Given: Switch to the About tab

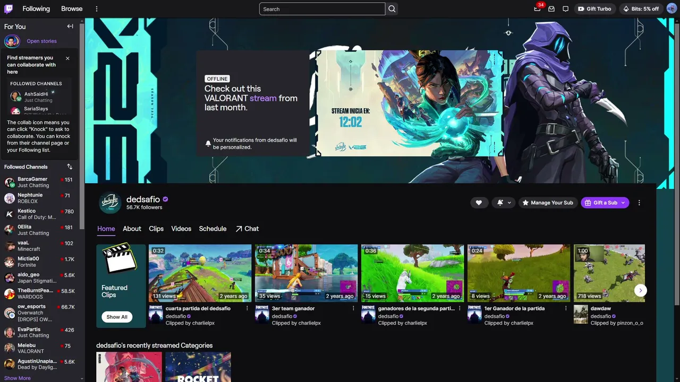Looking at the screenshot, I should pyautogui.click(x=132, y=229).
